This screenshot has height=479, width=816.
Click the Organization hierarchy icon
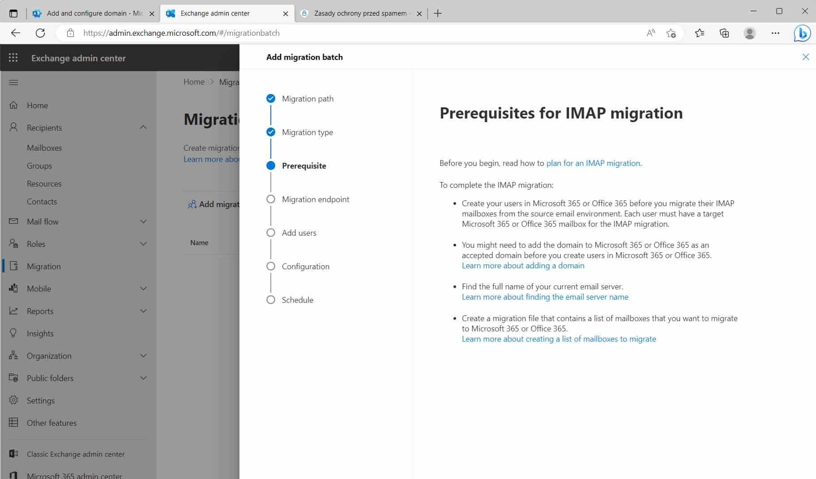(x=13, y=356)
